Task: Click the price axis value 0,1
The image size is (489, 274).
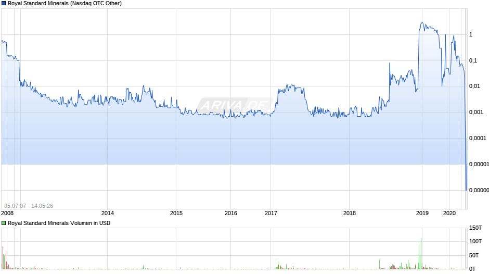Action: click(x=473, y=60)
